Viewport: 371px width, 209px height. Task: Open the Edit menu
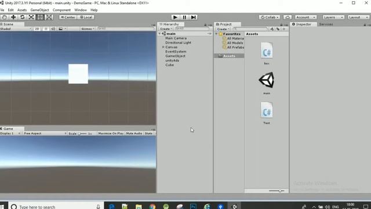[x=10, y=10]
